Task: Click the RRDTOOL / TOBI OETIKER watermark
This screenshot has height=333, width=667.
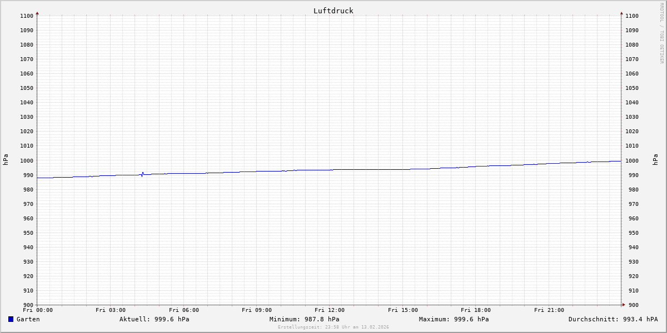Action: click(661, 33)
